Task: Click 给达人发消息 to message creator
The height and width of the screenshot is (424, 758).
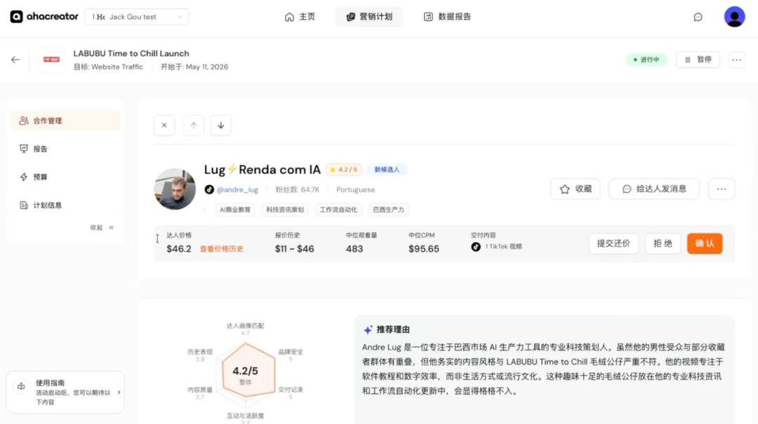Action: click(x=654, y=189)
